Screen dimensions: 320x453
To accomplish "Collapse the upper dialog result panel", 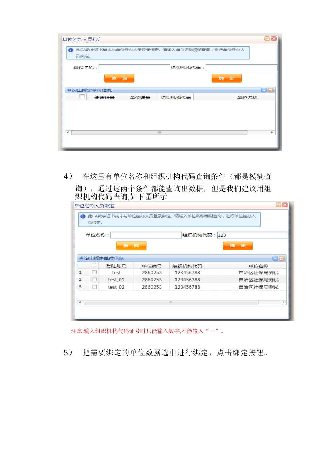I will [x=264, y=90].
